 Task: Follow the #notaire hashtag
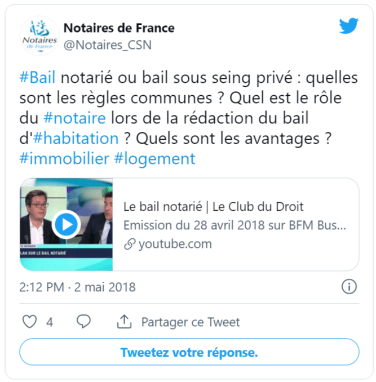tap(74, 118)
